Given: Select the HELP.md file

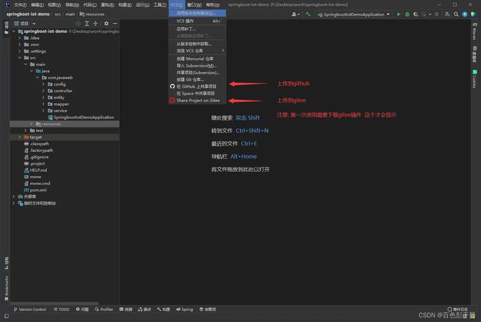Looking at the screenshot, I should pyautogui.click(x=35, y=170).
